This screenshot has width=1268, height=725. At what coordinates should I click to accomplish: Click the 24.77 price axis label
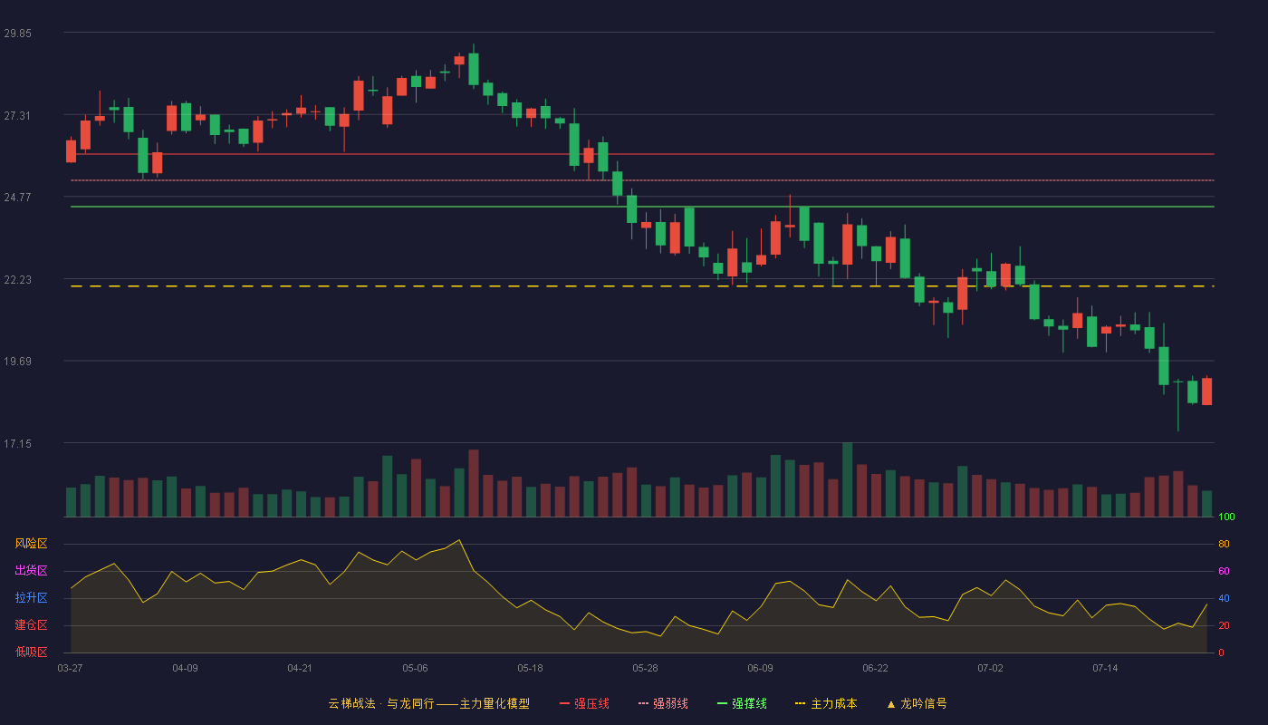pos(18,198)
